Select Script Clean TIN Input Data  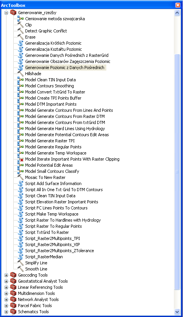click(50, 196)
